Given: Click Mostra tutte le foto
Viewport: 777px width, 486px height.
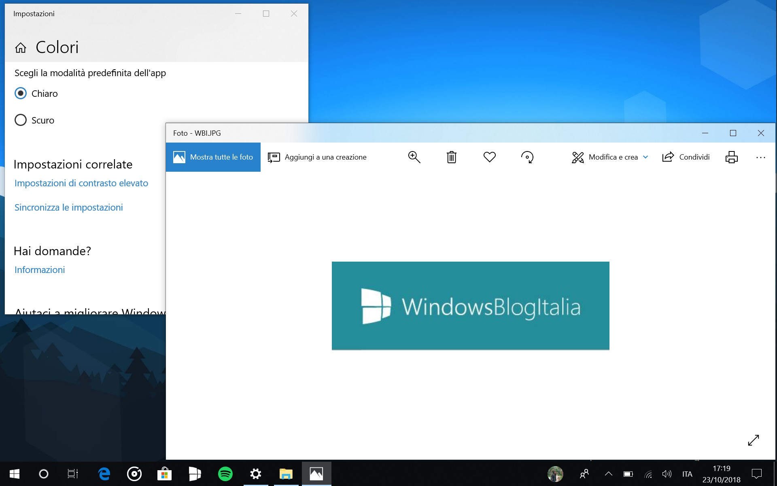Looking at the screenshot, I should 213,157.
